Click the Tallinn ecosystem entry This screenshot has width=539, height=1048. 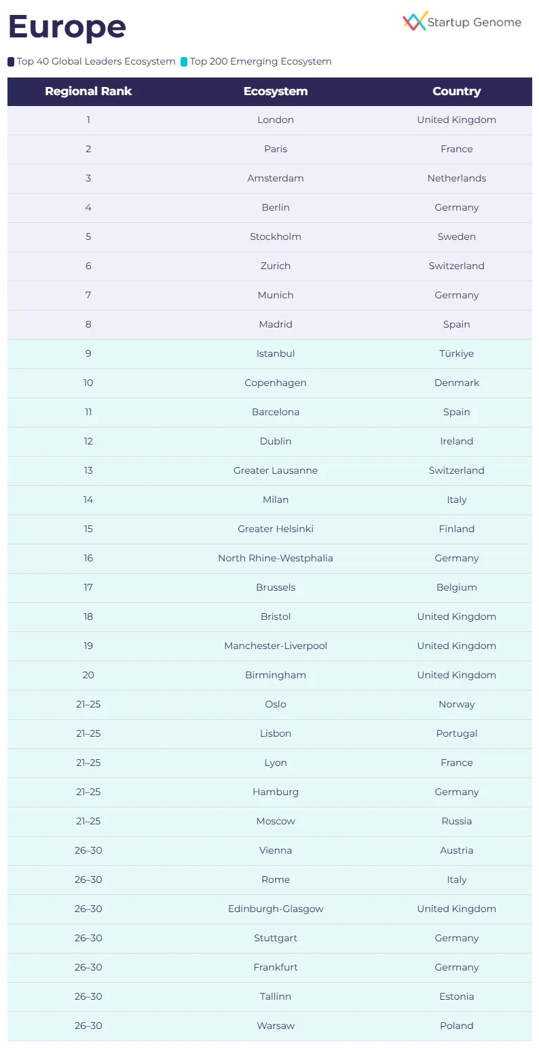(x=276, y=997)
